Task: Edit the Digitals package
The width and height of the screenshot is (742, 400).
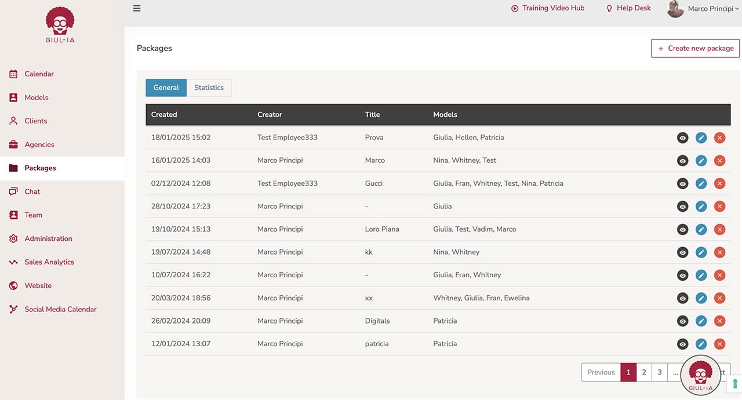Action: tap(701, 321)
